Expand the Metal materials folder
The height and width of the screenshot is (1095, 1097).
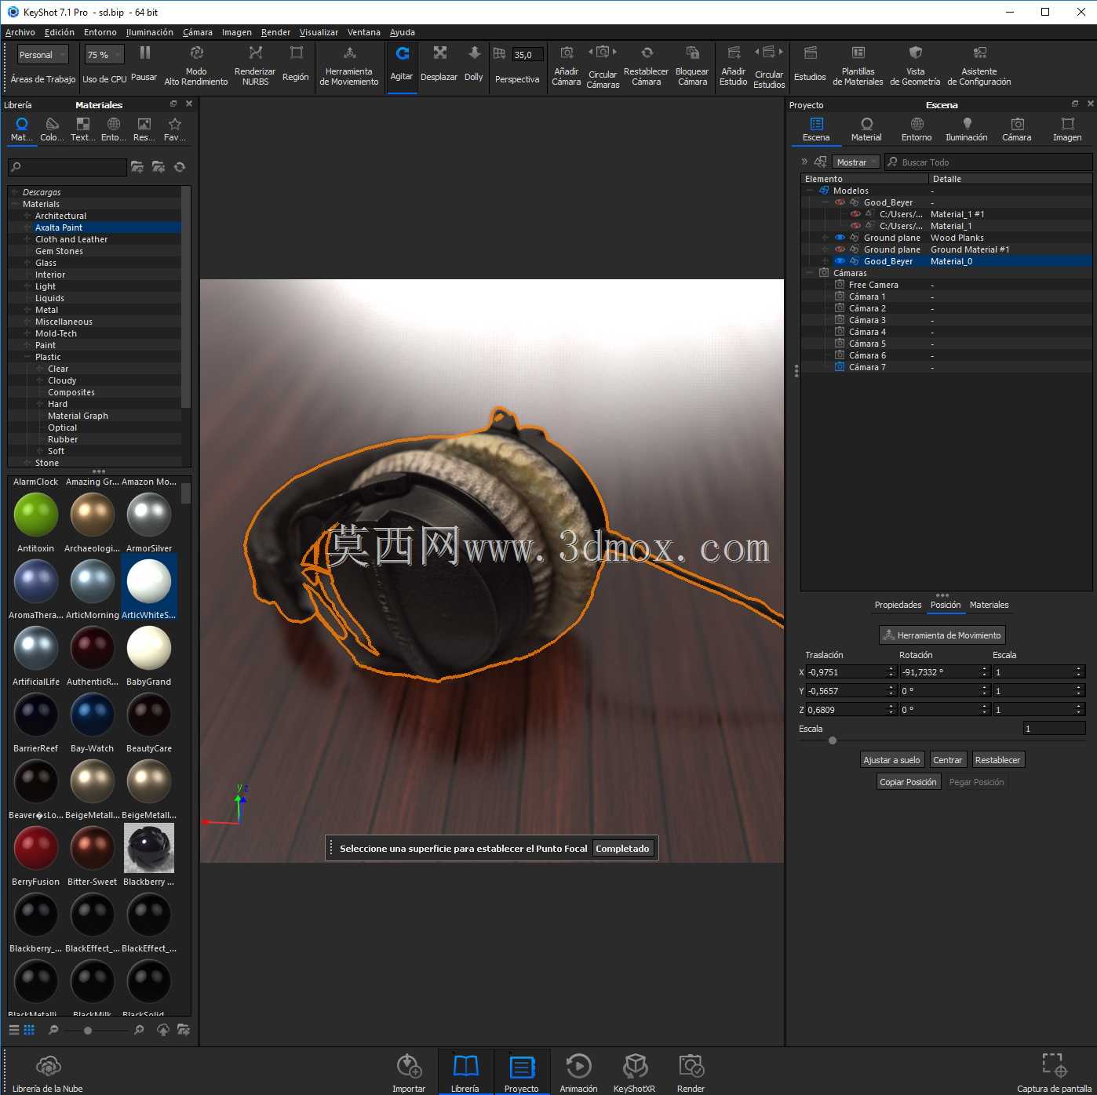point(27,310)
